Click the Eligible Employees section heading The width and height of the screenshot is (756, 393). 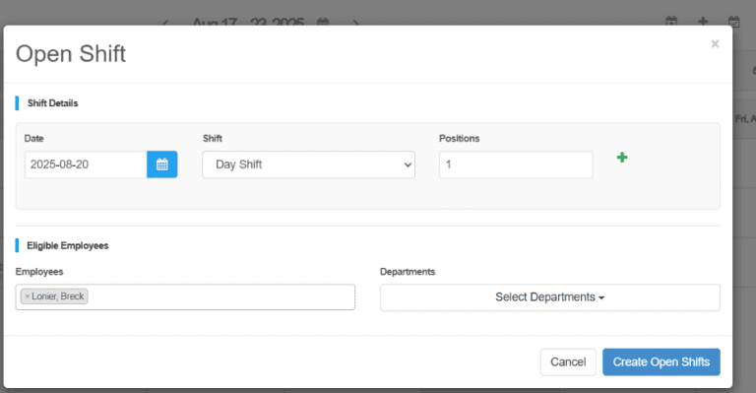pyautogui.click(x=68, y=246)
